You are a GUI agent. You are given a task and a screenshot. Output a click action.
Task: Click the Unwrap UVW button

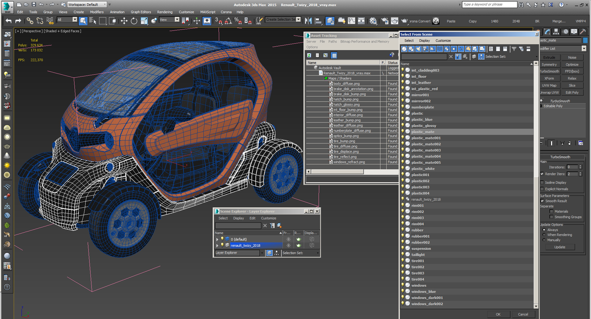pos(549,93)
